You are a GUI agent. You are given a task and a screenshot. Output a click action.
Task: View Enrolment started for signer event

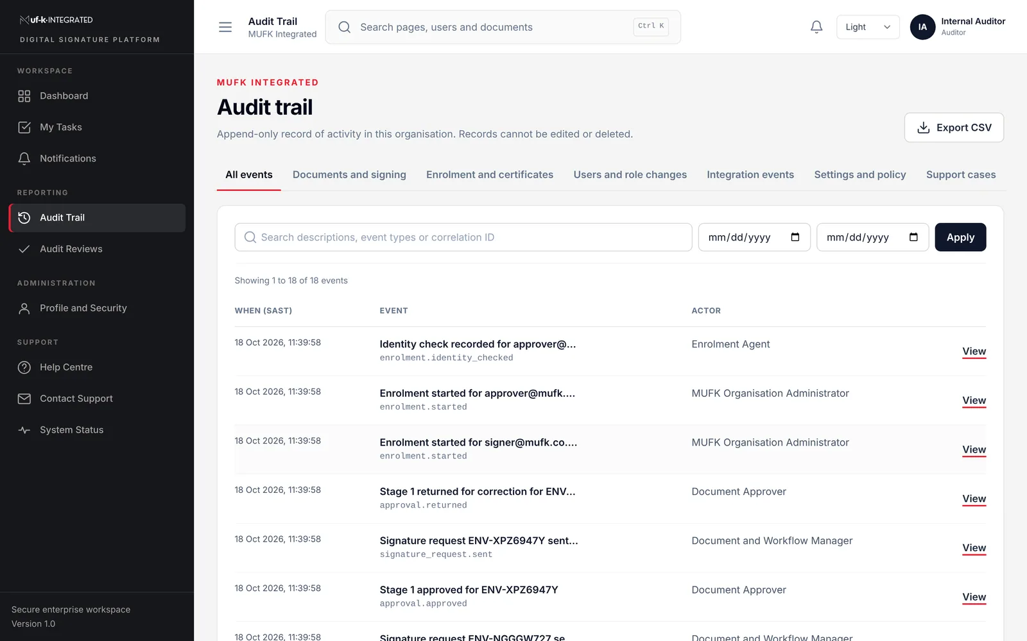(x=974, y=450)
